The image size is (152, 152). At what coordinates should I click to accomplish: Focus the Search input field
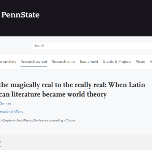[92, 46]
